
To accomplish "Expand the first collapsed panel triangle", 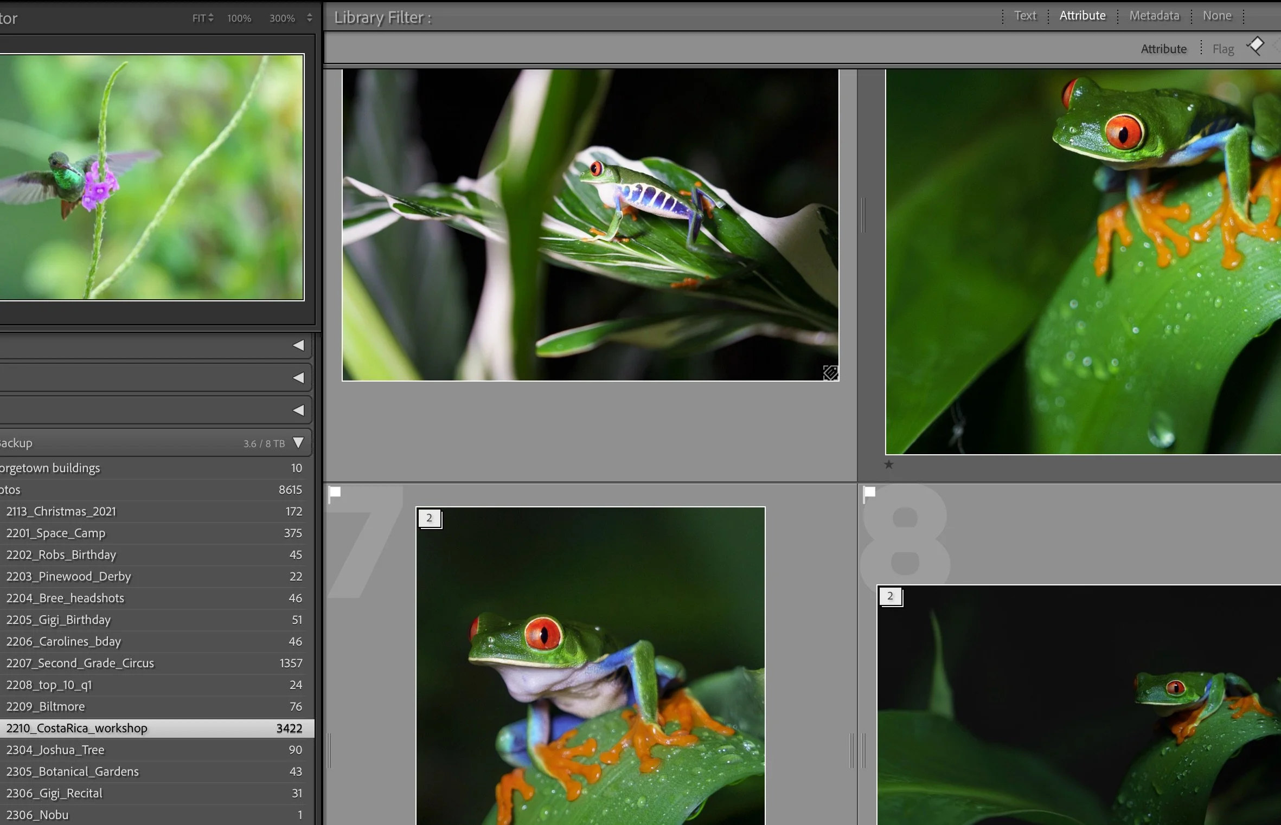I will pyautogui.click(x=298, y=345).
